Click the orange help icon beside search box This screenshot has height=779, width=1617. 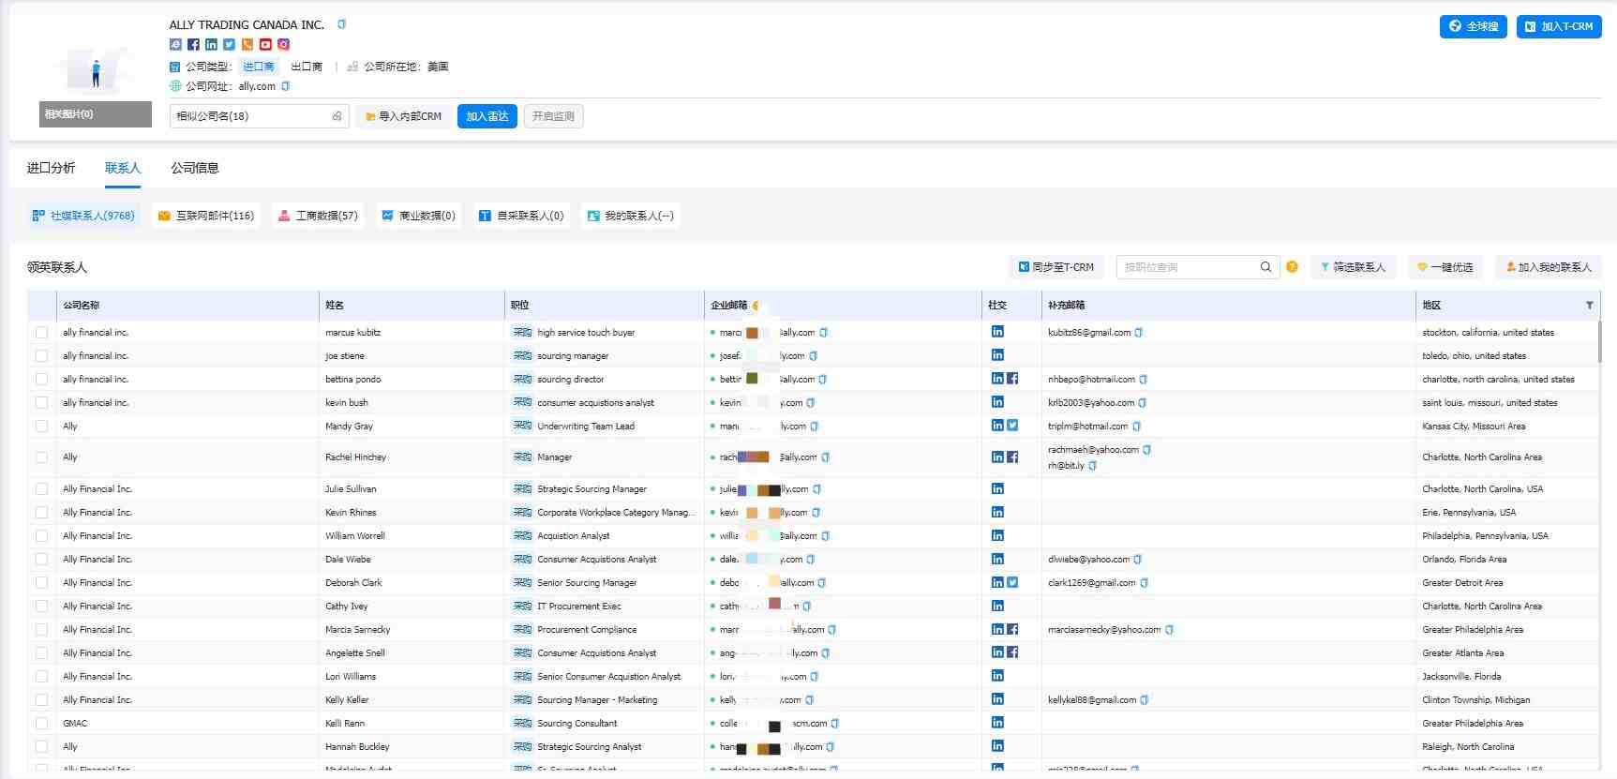point(1292,267)
